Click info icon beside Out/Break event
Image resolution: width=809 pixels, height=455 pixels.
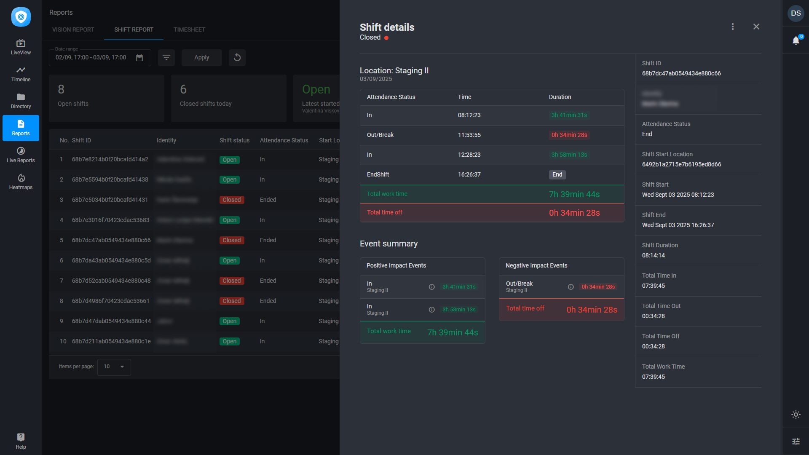(x=571, y=287)
